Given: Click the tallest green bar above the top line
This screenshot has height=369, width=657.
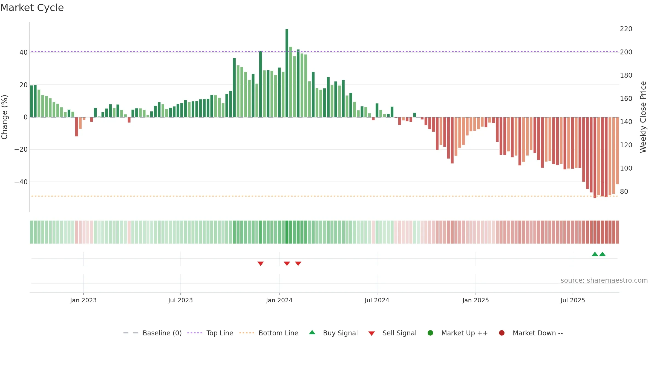Looking at the screenshot, I should coord(287,73).
